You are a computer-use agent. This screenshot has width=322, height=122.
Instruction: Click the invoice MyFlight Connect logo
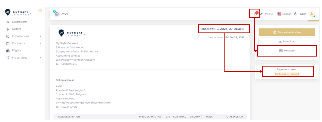72,33
